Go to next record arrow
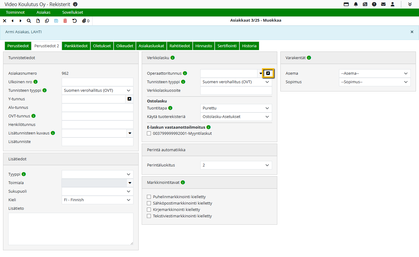Image resolution: width=419 pixels, height=257 pixels. pos(20,21)
